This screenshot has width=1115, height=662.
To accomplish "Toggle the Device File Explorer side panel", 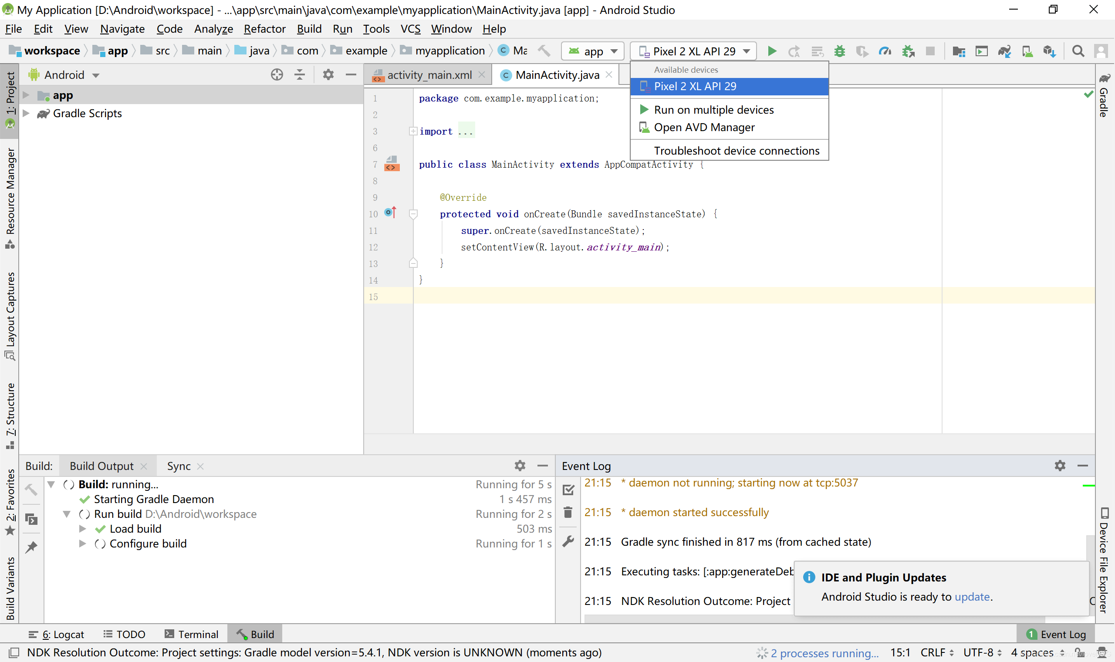I will pos(1105,560).
